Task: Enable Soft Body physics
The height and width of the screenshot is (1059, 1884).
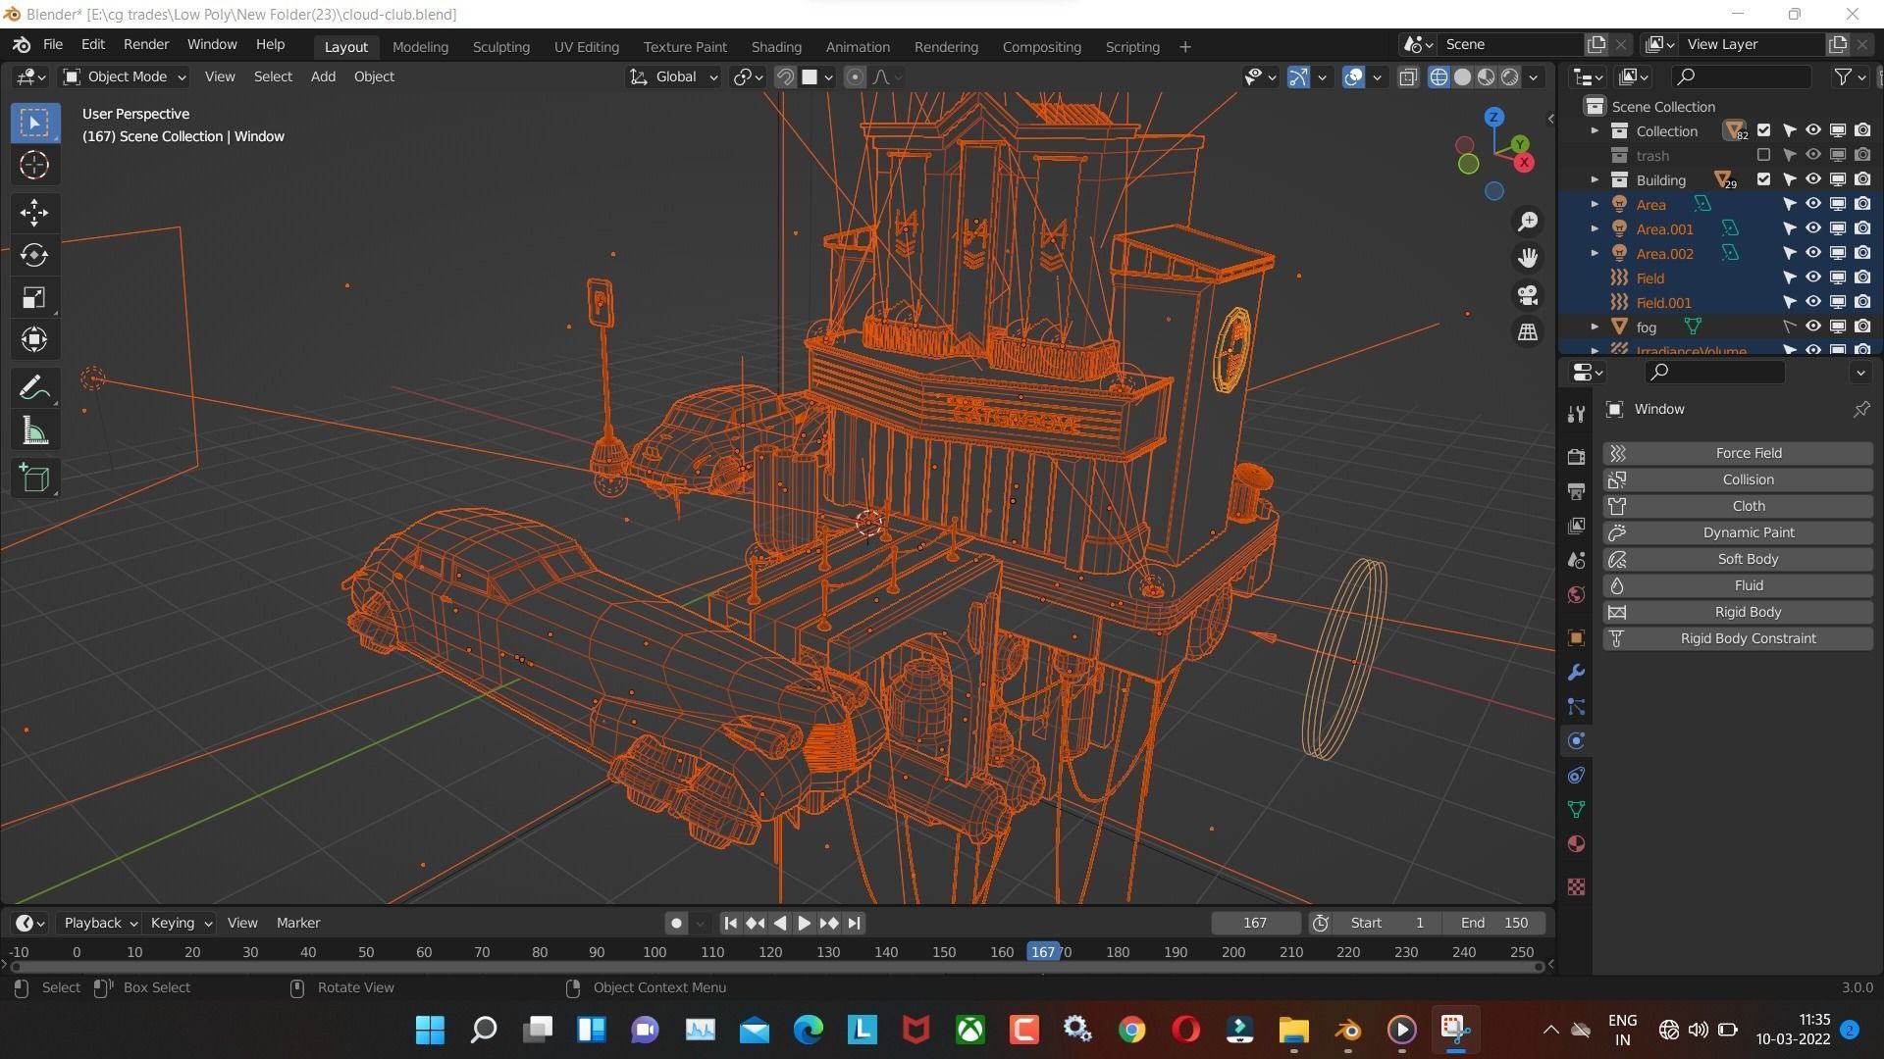Action: click(x=1738, y=559)
